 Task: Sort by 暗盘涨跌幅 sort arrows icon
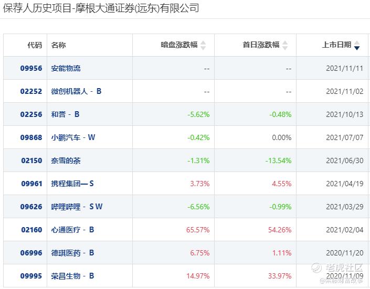[204, 46]
